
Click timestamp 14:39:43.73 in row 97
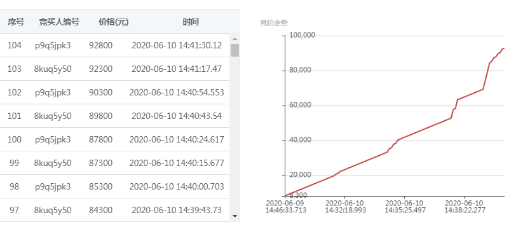click(x=200, y=211)
